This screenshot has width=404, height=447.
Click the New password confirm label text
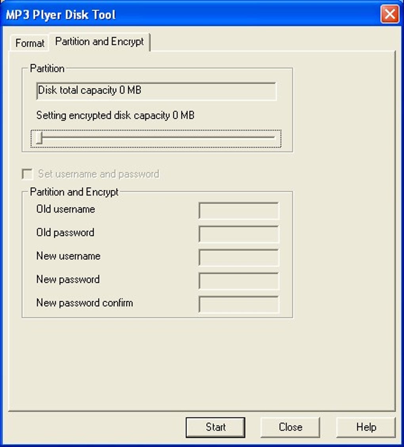84,303
